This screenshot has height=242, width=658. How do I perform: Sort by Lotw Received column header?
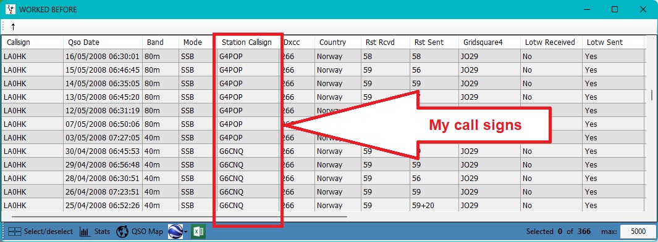[x=551, y=42]
